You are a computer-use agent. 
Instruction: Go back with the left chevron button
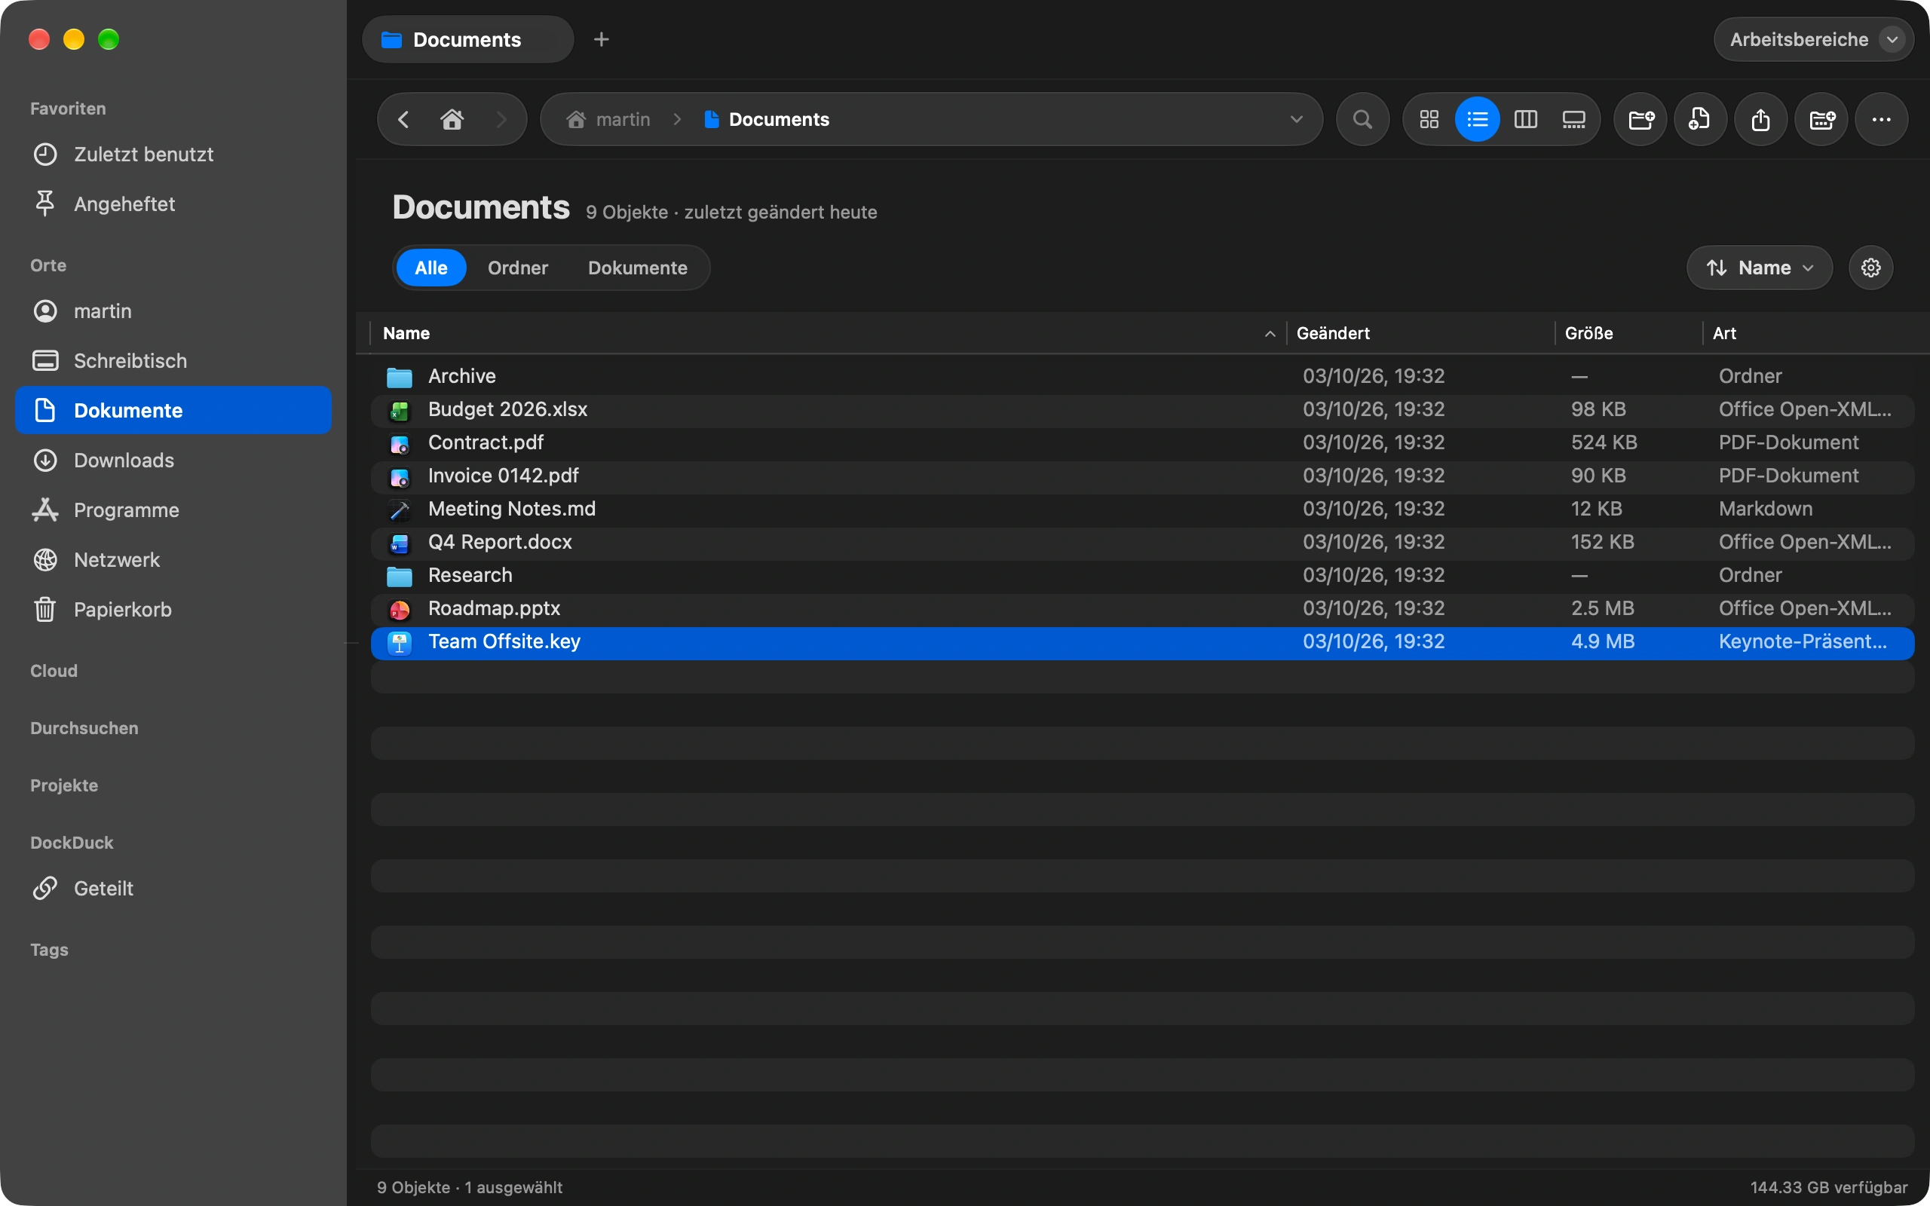click(403, 120)
